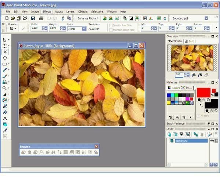This screenshot has width=220, height=177.
Task: Open the Effects menu
Action: click(x=47, y=12)
